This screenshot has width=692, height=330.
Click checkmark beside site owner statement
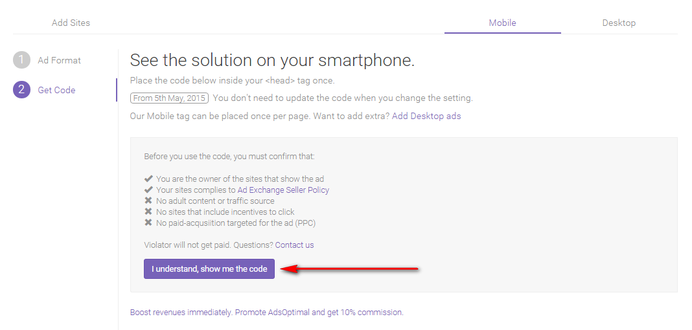(x=148, y=179)
